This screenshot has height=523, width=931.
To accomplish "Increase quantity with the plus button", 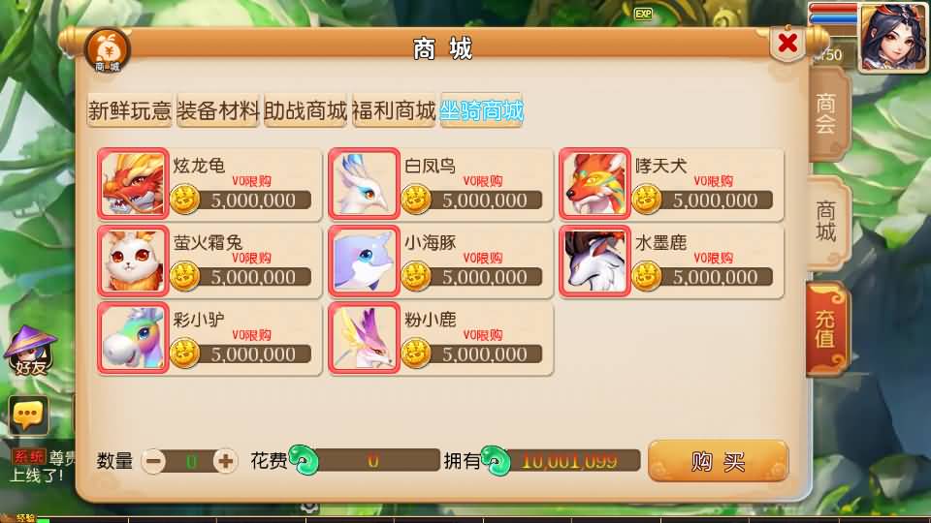I will coord(225,461).
